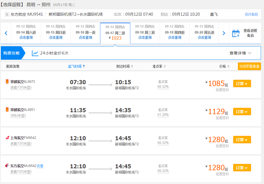Select the 09-16 周一返 date tab
The image size is (264, 184).
tap(86, 33)
